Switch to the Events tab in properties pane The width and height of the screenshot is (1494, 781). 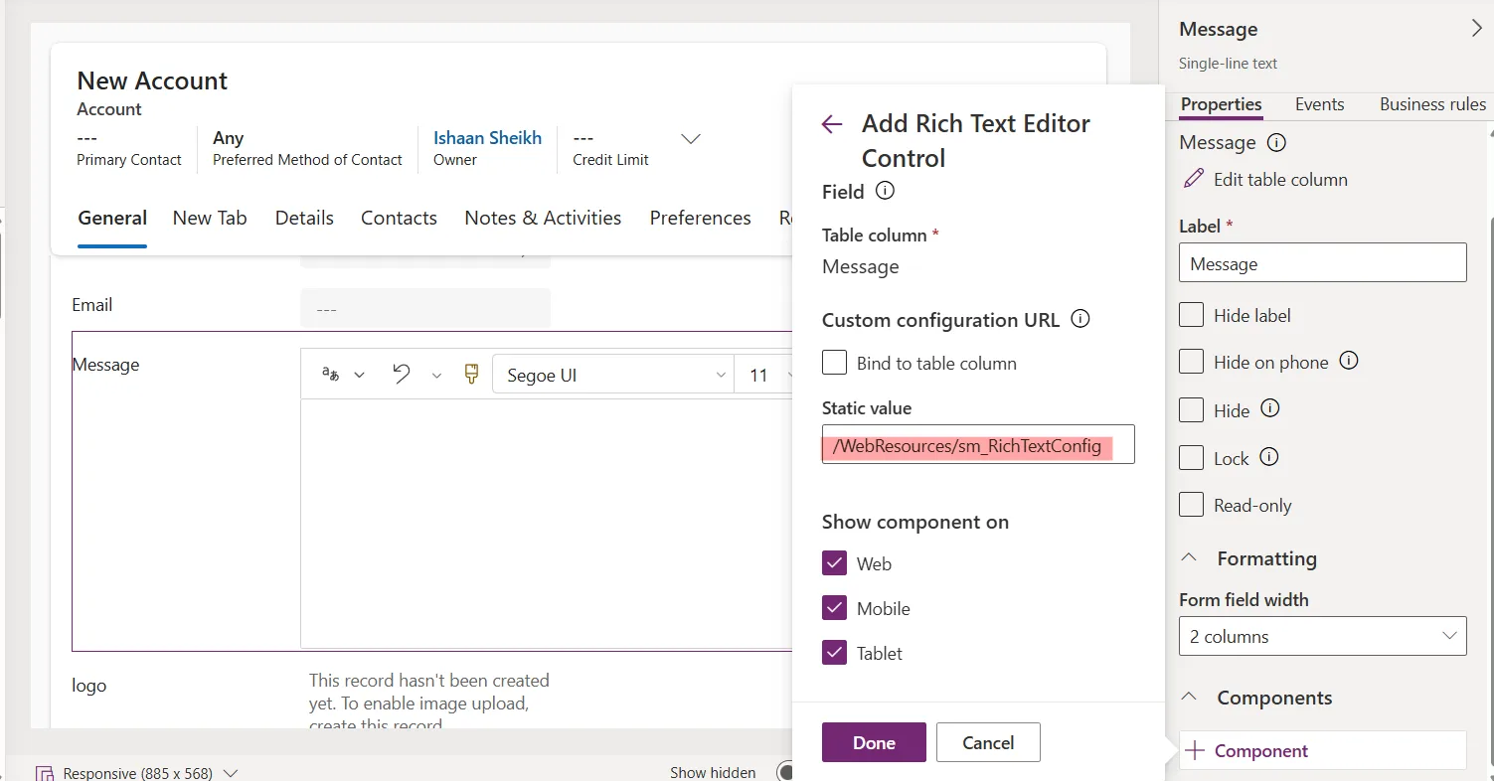tap(1319, 104)
